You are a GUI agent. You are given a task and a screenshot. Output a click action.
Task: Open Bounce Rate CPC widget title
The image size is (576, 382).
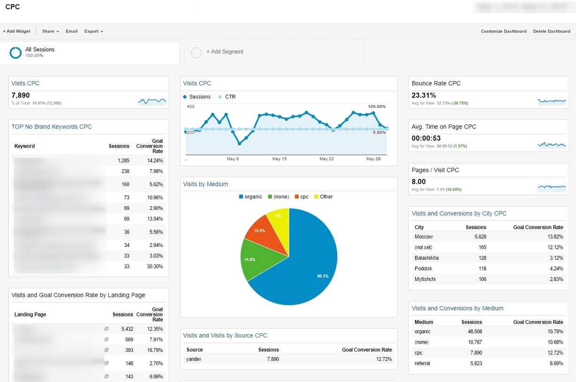click(436, 83)
